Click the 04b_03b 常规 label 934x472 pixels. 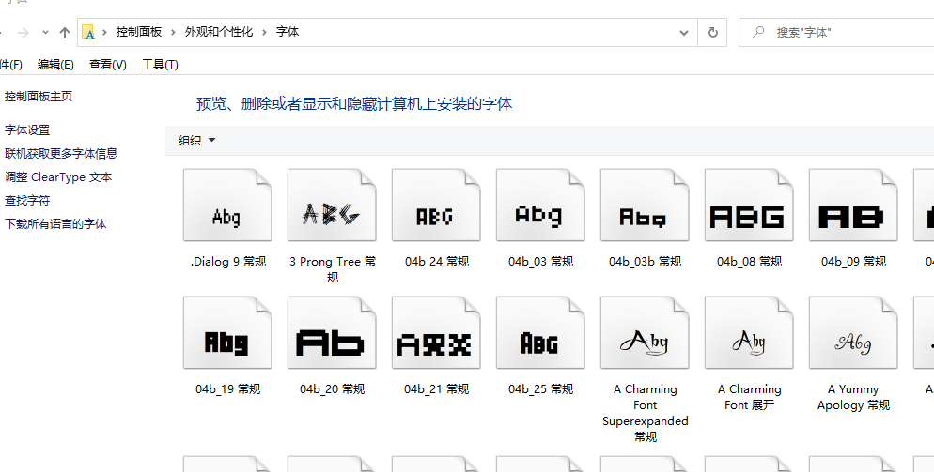[x=646, y=262]
